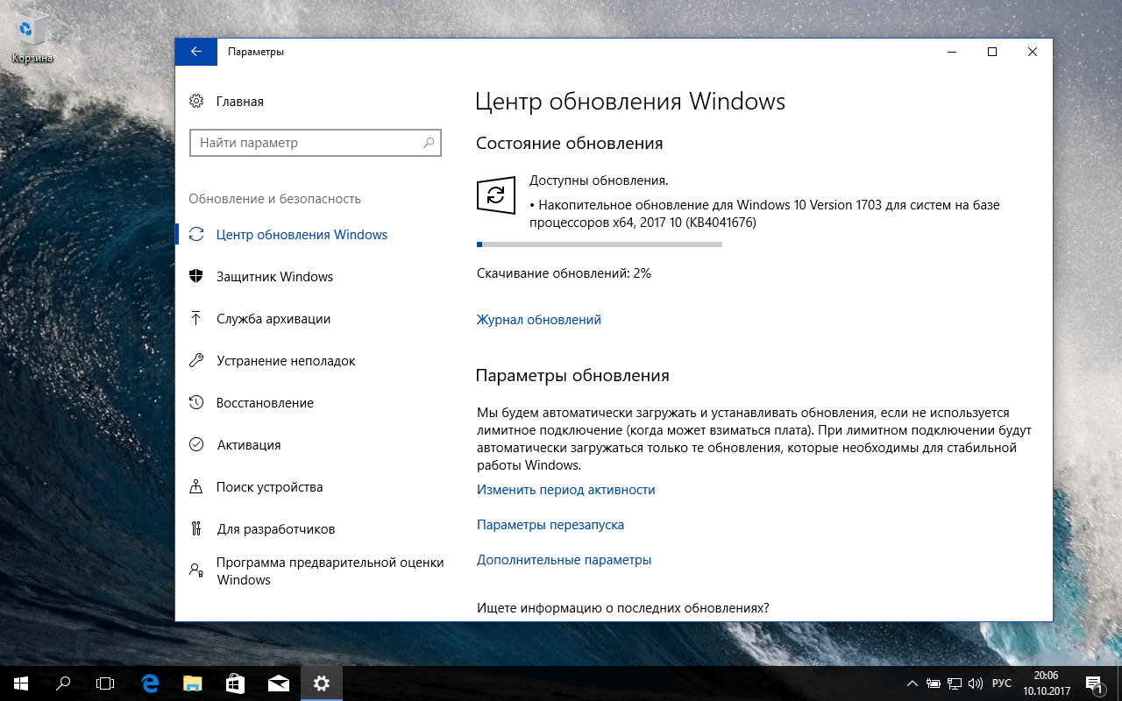This screenshot has width=1122, height=701.
Task: Click the update download progress bar
Action: [x=599, y=244]
